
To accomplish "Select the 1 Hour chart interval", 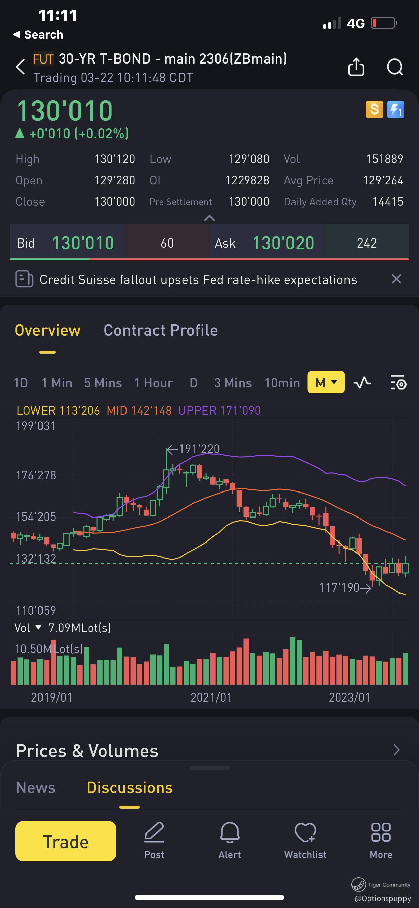I will (153, 383).
